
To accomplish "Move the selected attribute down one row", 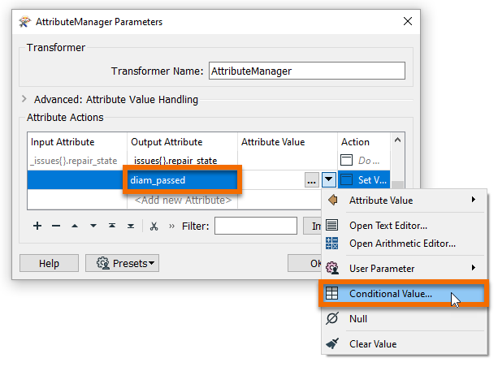I will pyautogui.click(x=93, y=226).
